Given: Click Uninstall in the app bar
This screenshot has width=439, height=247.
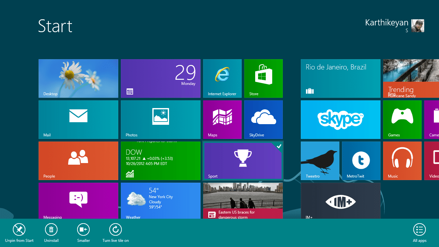Looking at the screenshot, I should [x=51, y=233].
